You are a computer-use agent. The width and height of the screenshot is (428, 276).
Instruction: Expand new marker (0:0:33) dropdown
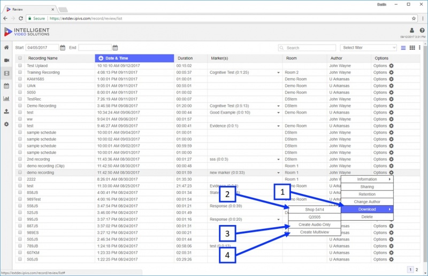click(278, 173)
